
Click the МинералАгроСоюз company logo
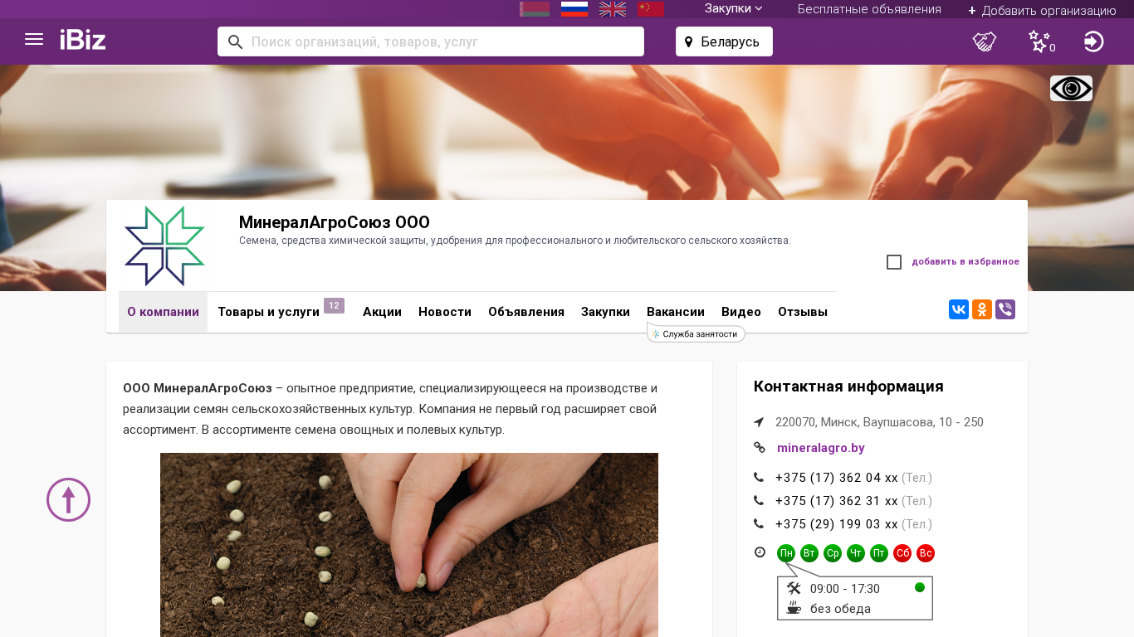point(164,246)
